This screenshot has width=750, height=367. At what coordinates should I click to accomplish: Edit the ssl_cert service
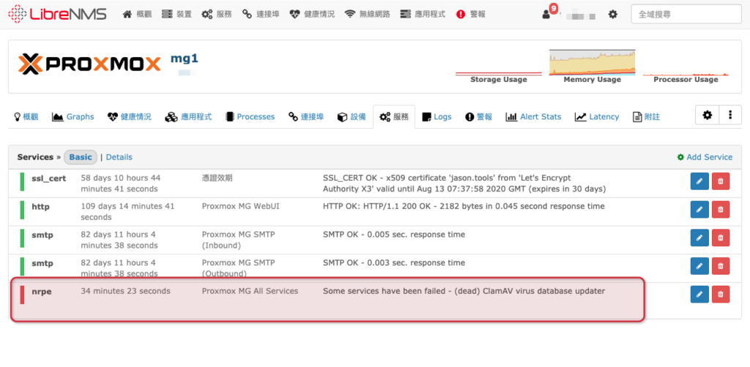tap(699, 182)
